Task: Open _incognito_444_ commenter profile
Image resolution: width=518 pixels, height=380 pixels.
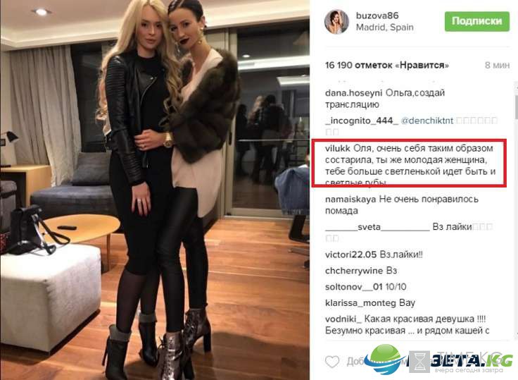Action: pyautogui.click(x=362, y=121)
